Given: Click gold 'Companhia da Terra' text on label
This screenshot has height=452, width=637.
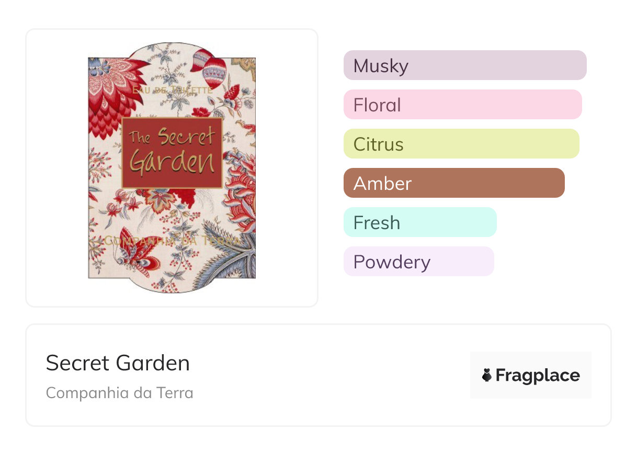Looking at the screenshot, I should coord(172,241).
